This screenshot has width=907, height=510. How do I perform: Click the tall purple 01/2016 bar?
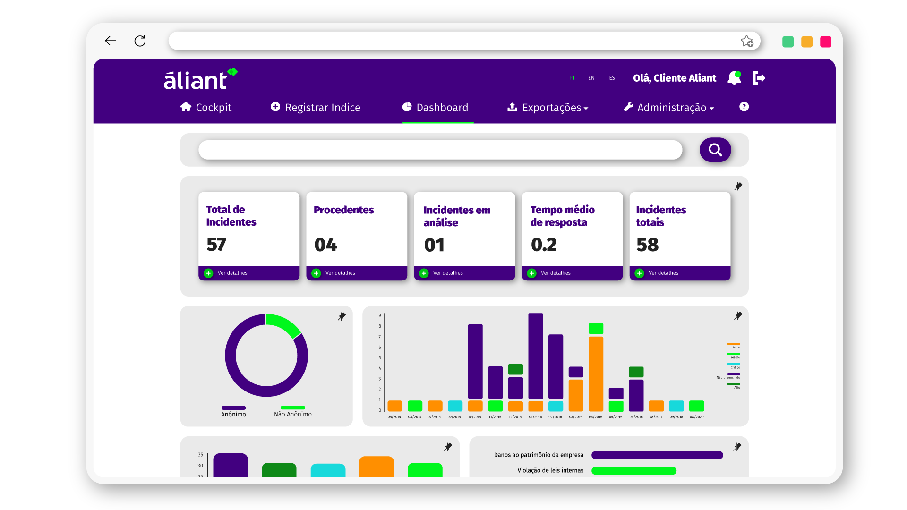pyautogui.click(x=535, y=356)
